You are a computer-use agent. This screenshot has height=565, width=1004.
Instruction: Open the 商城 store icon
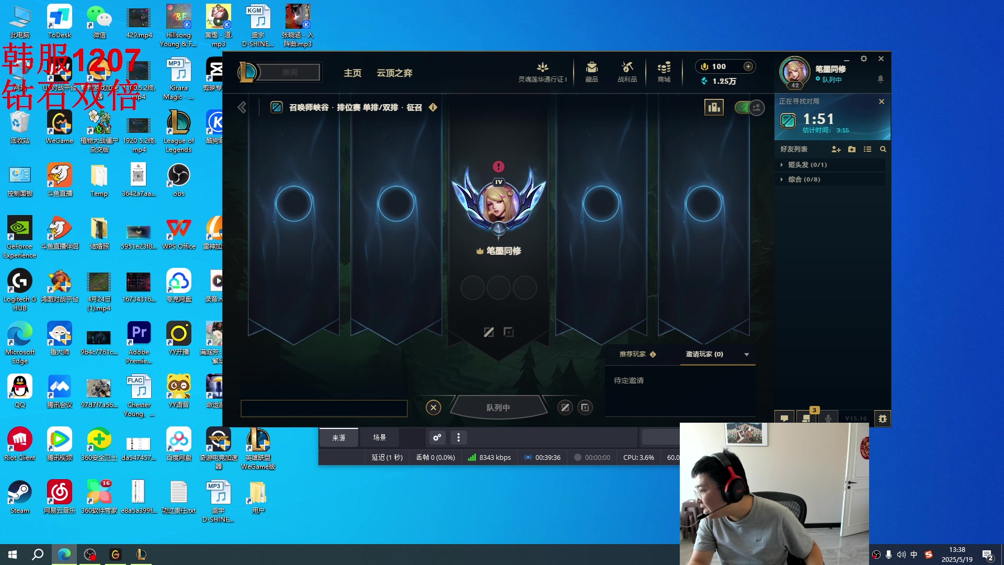click(664, 67)
